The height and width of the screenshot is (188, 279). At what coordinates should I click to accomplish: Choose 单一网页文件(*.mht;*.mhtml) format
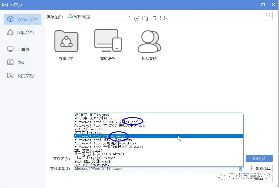pos(158,154)
